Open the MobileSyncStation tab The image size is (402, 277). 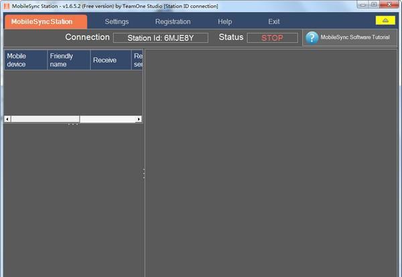(46, 21)
